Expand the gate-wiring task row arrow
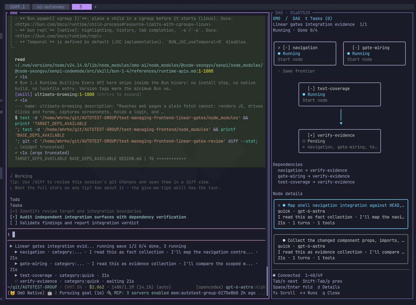Viewport: 416px width, 305px height. [x=17, y=264]
